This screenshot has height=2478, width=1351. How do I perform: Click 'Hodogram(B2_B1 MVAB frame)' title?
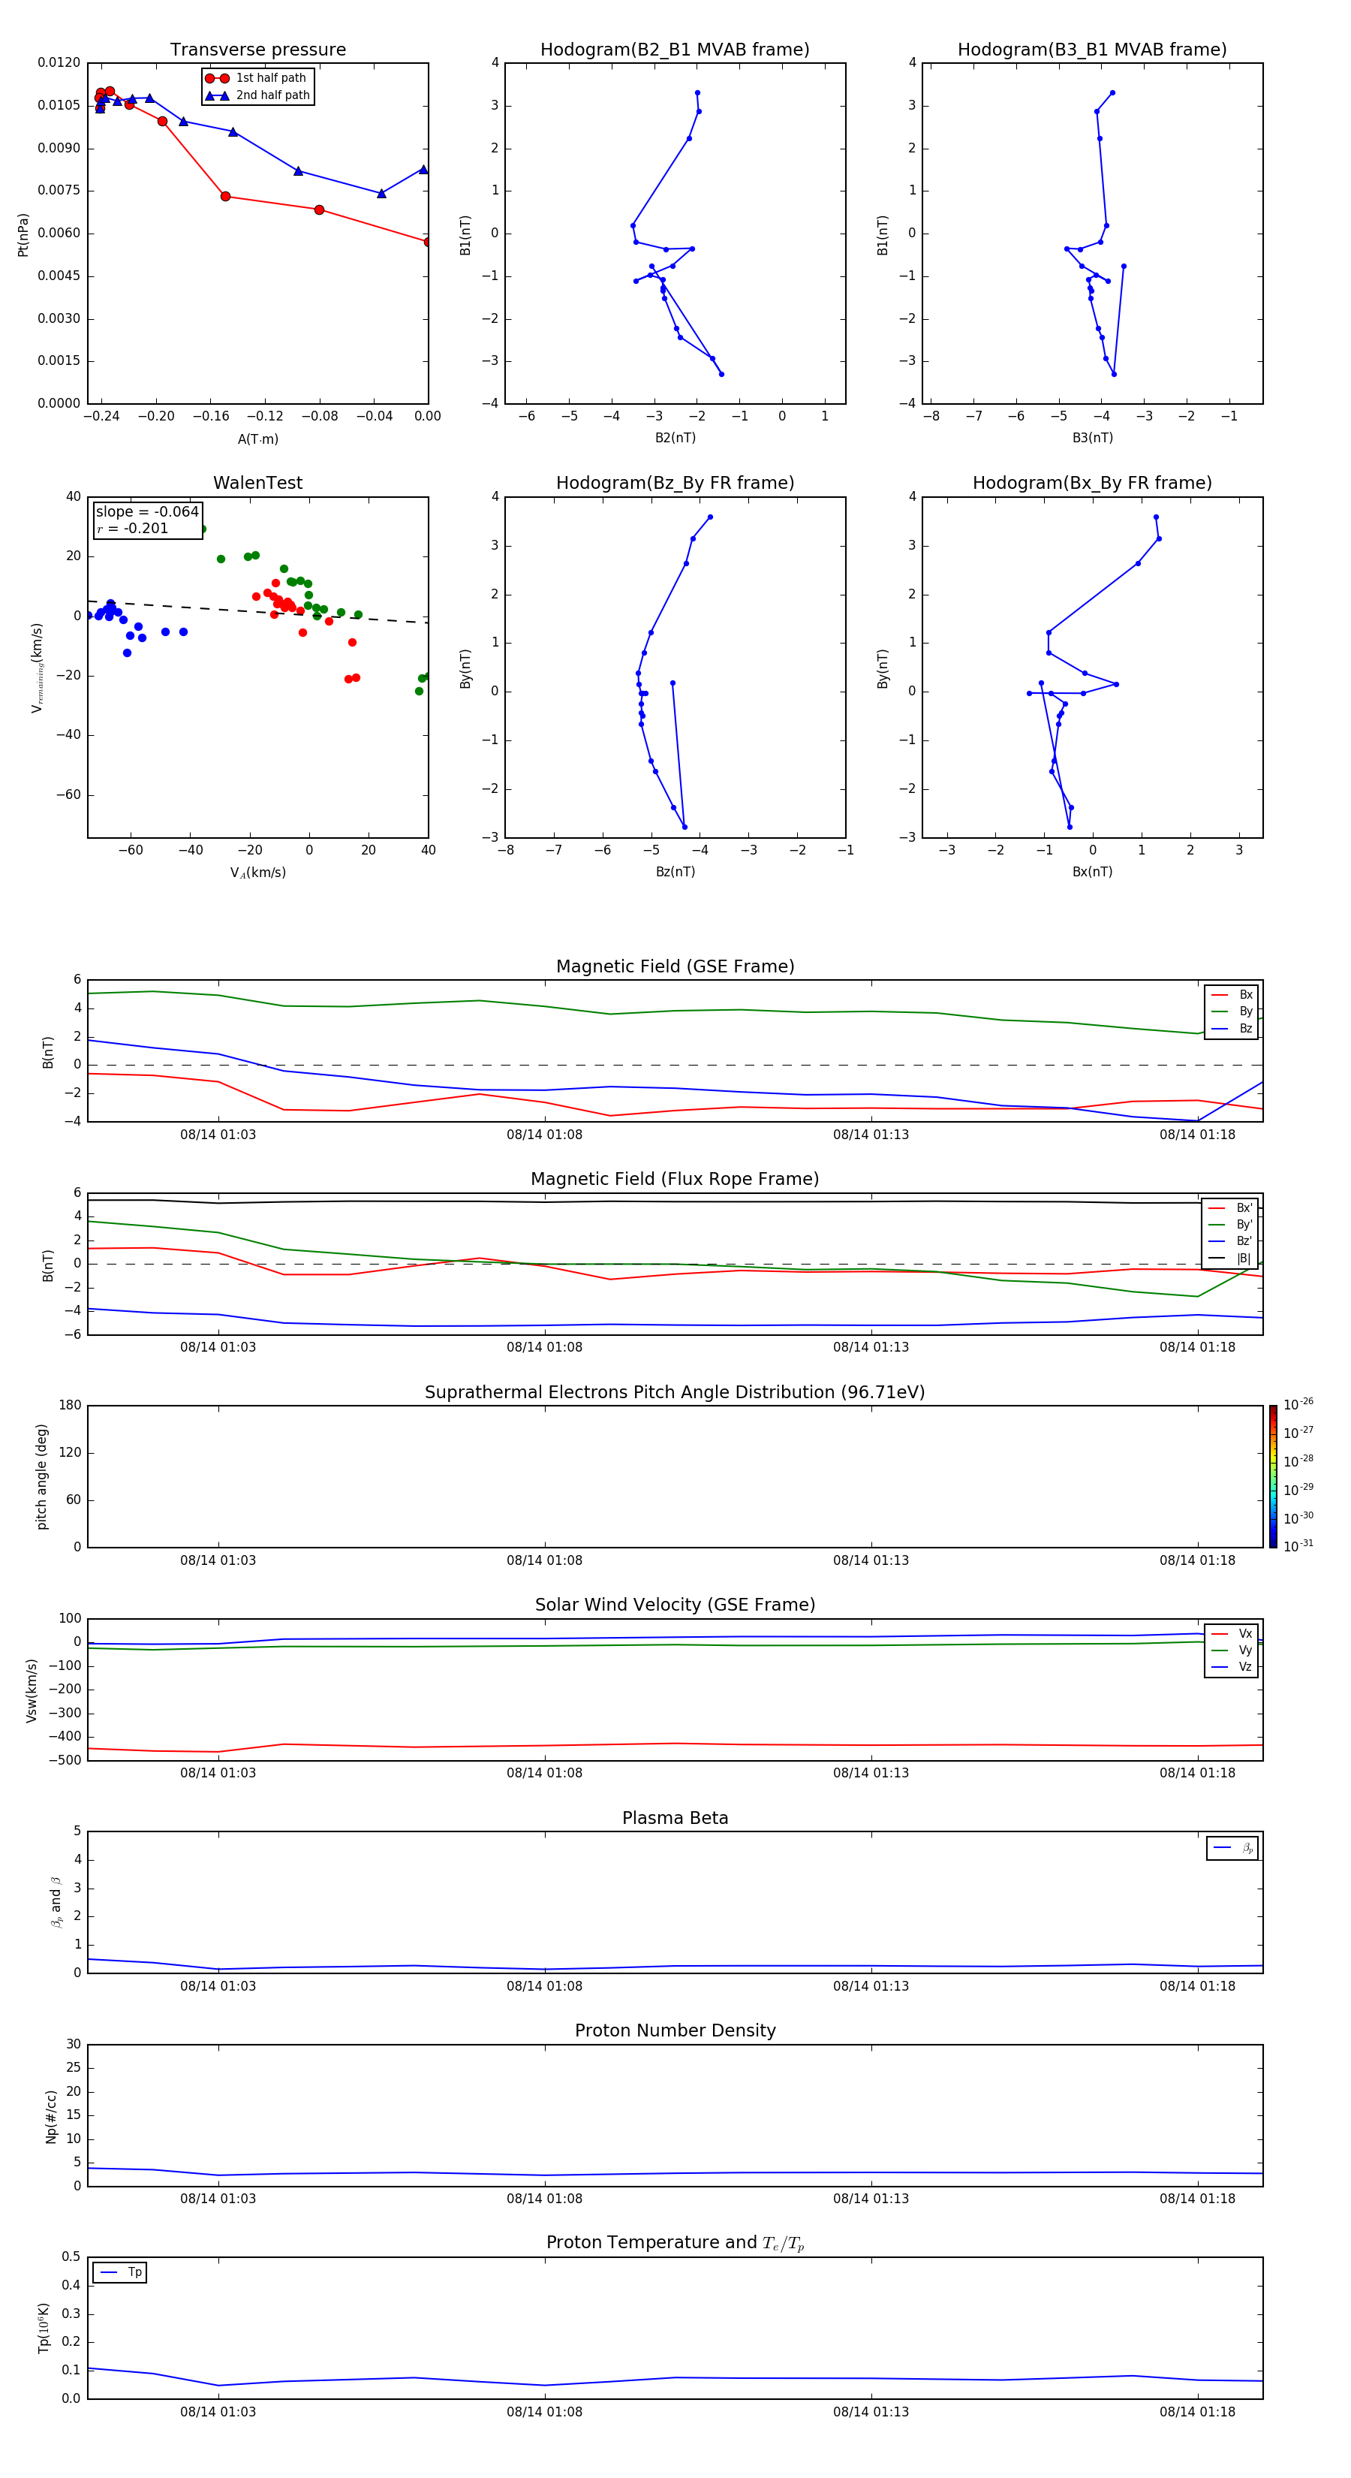pos(675,50)
